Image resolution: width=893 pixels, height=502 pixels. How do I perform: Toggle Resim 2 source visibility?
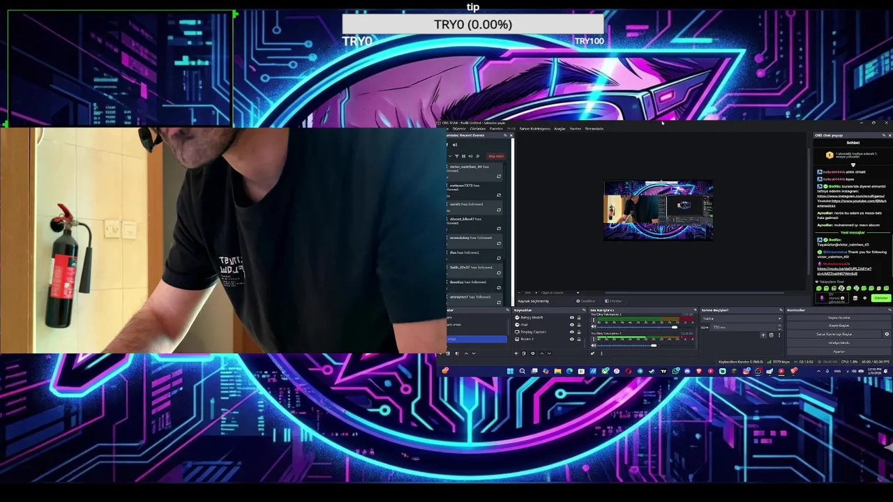(x=572, y=339)
